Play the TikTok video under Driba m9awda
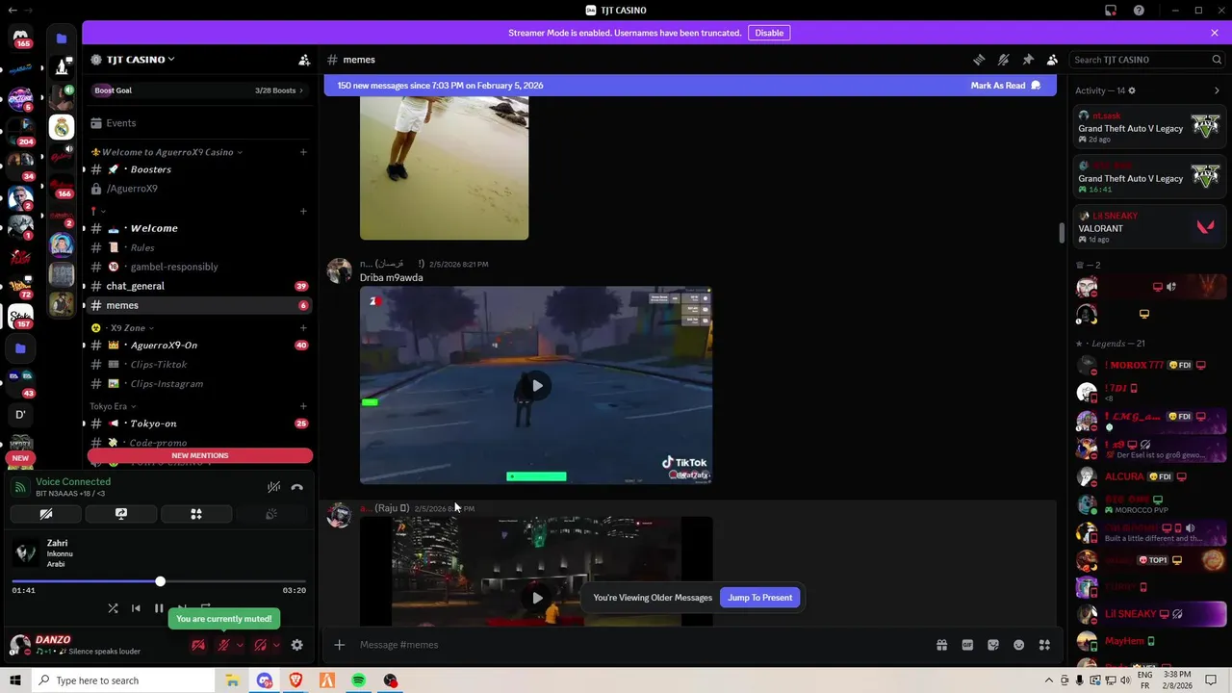 [537, 386]
